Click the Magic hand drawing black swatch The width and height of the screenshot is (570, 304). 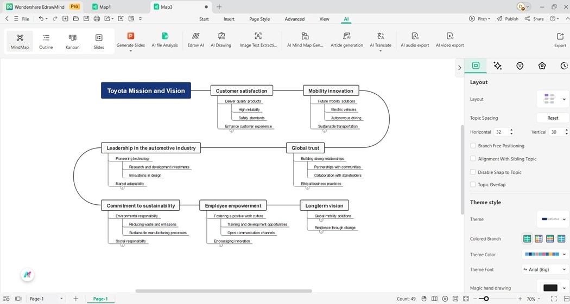point(550,288)
